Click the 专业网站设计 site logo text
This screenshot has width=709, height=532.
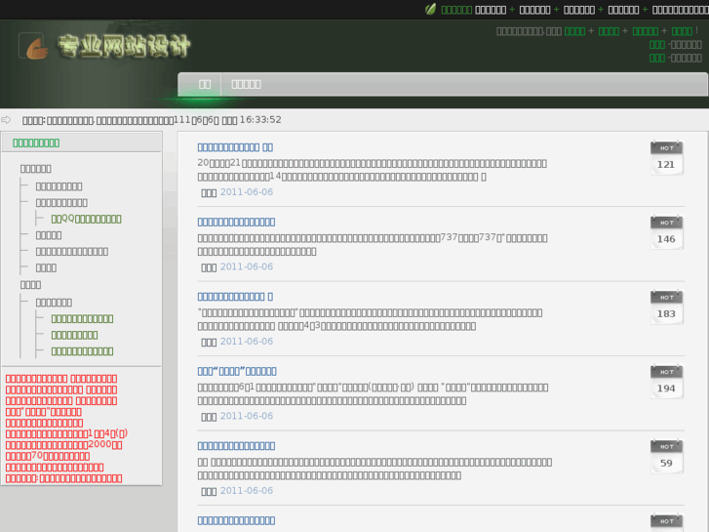(x=124, y=46)
